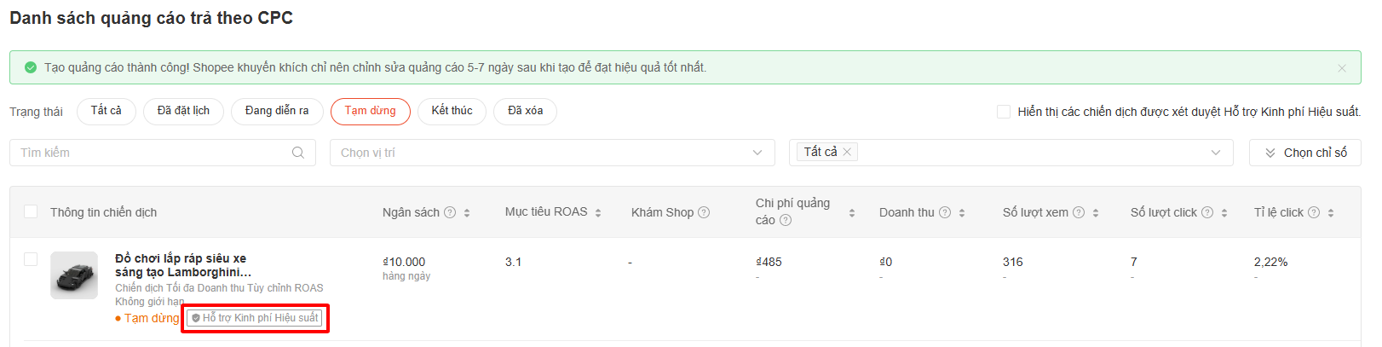Open the Lamborghini product thumbnail
Image resolution: width=1382 pixels, height=347 pixels.
[74, 275]
